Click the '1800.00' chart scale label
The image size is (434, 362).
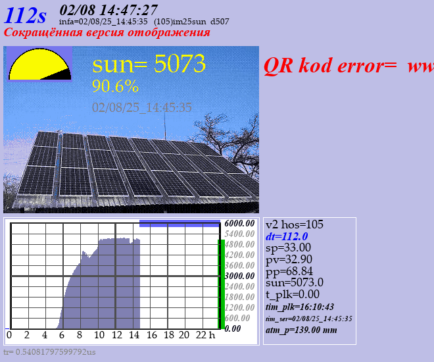(239, 297)
